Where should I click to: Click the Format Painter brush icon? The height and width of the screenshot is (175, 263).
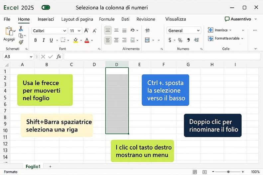click(x=21, y=42)
